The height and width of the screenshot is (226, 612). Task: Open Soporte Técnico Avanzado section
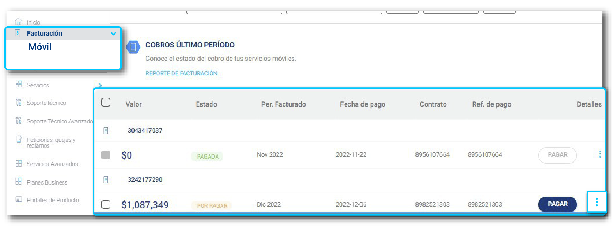click(60, 121)
